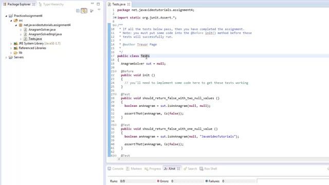Select the JUnit tab
The height and width of the screenshot is (185, 329).
[x=170, y=169]
